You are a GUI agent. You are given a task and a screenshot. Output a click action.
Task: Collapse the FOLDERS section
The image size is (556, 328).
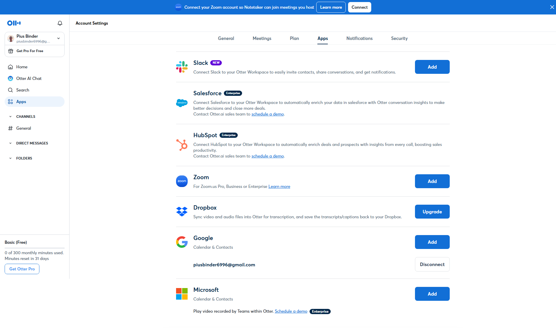10,158
